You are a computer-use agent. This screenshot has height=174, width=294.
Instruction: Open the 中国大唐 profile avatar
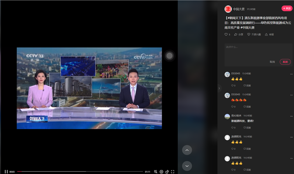pyautogui.click(x=228, y=9)
